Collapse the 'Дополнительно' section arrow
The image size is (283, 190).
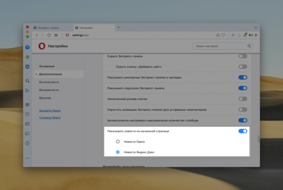click(36, 74)
